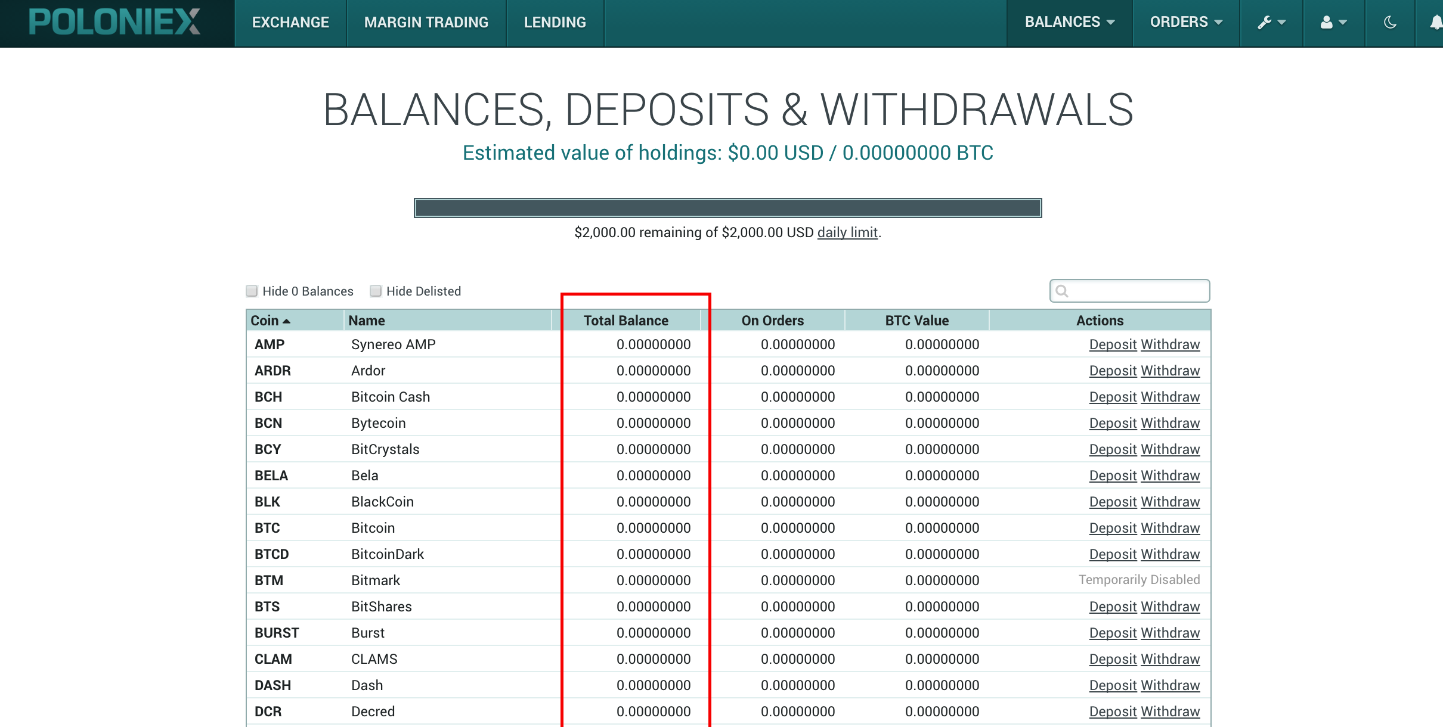
Task: Withdraw BitCrystals BCY
Action: coord(1170,449)
